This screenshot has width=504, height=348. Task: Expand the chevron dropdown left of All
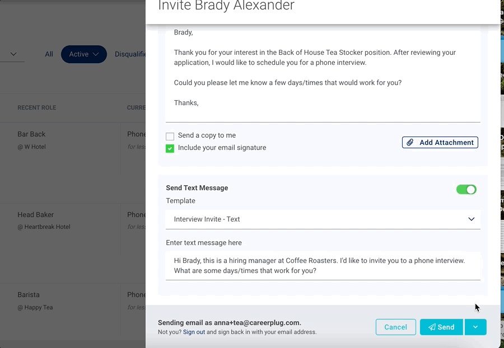(13, 54)
